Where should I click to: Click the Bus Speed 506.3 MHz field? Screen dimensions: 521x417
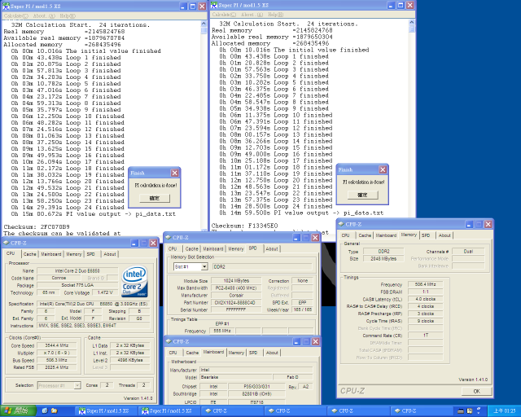56,360
